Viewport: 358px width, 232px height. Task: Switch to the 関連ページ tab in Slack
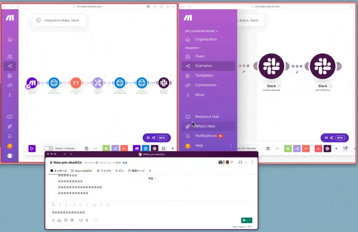coord(136,171)
